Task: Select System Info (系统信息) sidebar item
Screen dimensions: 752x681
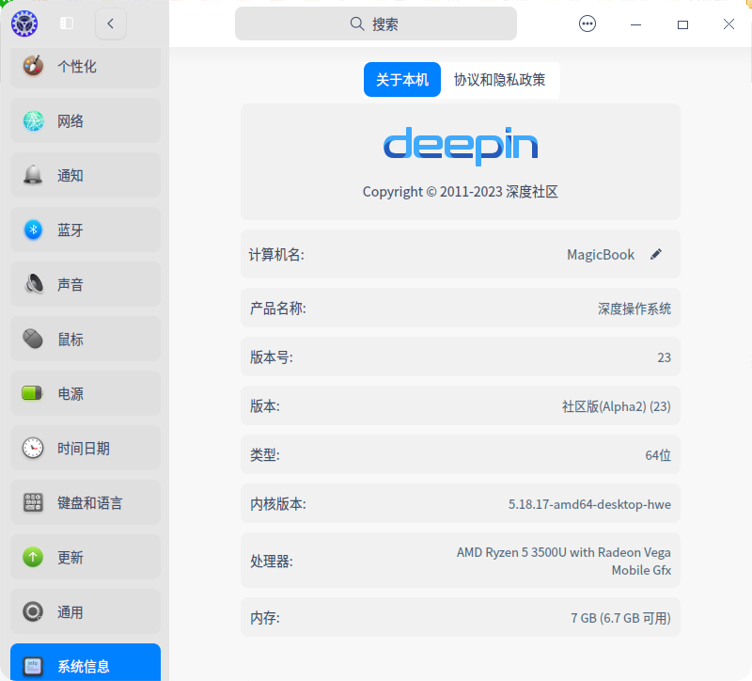Action: coord(86,663)
